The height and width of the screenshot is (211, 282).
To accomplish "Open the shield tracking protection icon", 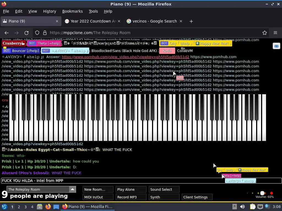I will pyautogui.click(x=37, y=33).
